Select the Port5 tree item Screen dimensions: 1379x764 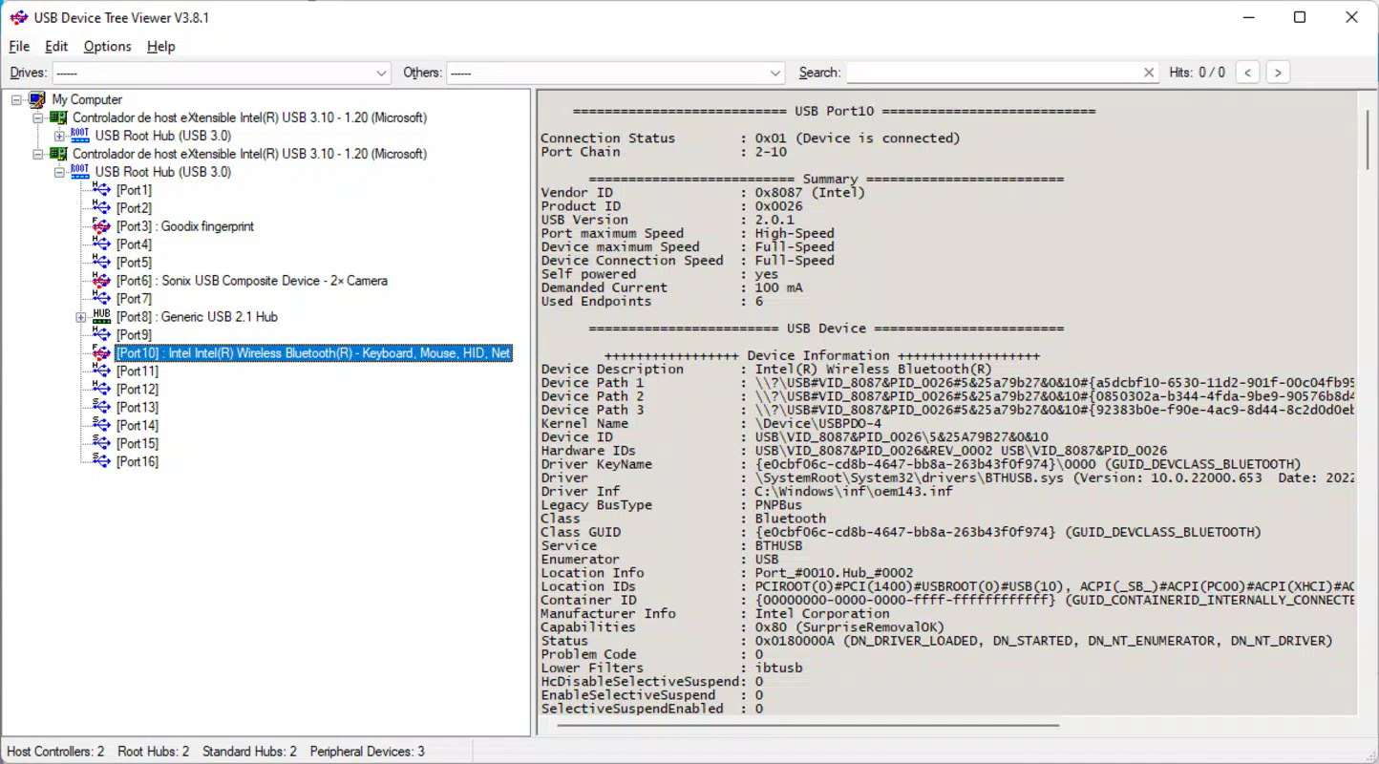point(134,263)
